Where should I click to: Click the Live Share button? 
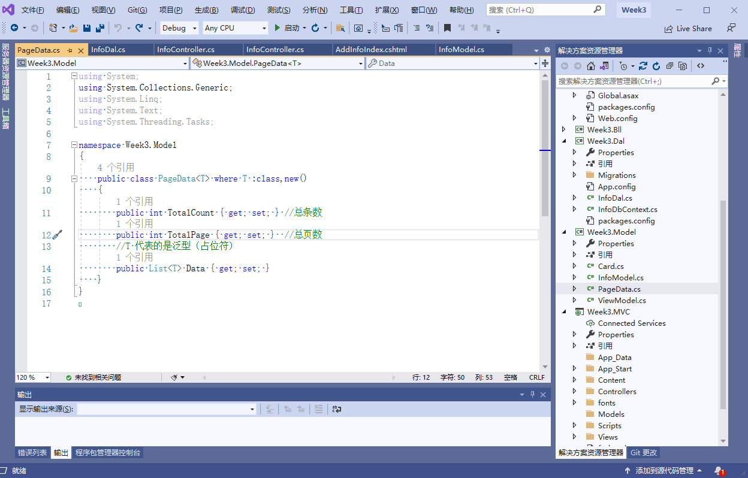[688, 29]
